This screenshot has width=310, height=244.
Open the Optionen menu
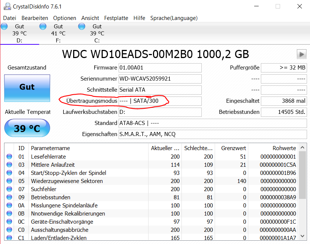click(64, 18)
